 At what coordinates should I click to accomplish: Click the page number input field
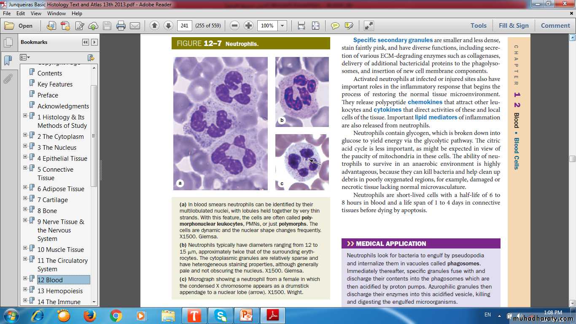tap(184, 26)
